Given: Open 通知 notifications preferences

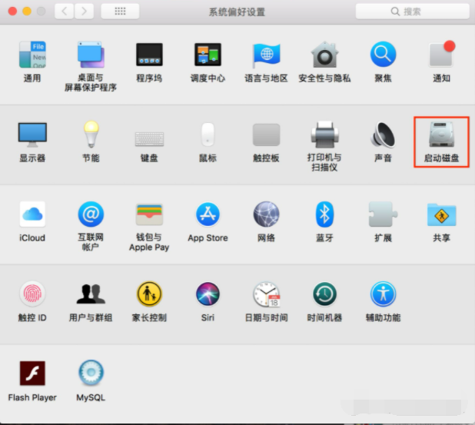Looking at the screenshot, I should point(441,55).
